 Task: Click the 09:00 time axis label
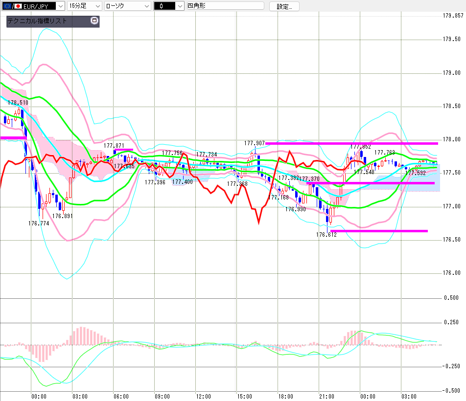[x=163, y=397]
